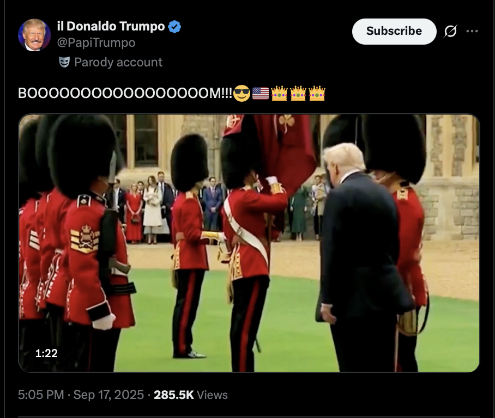Click the American flag emoji
The width and height of the screenshot is (495, 418).
coord(261,93)
